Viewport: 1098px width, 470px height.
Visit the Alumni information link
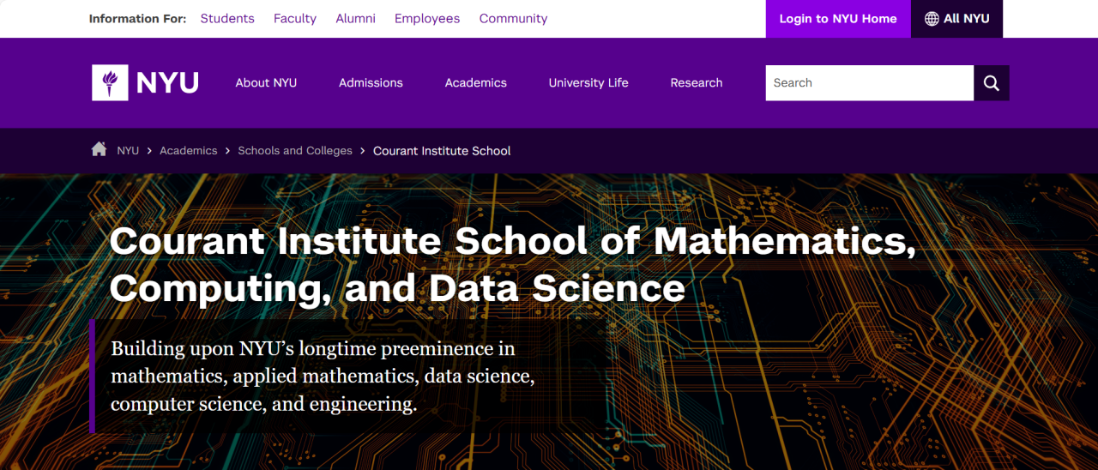355,19
